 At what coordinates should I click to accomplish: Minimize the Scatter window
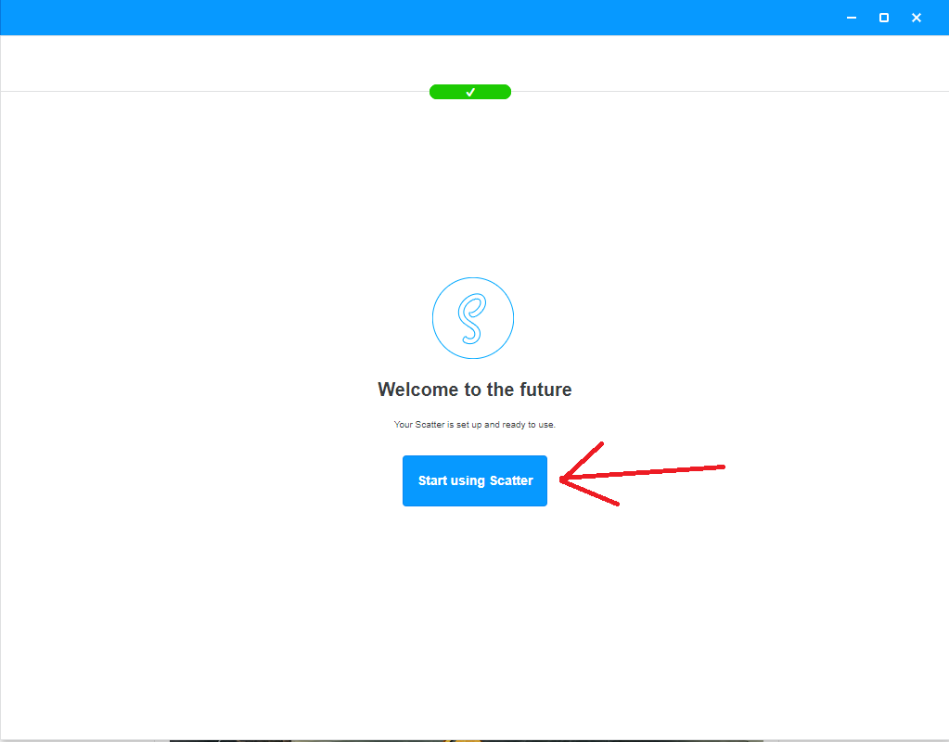(851, 18)
